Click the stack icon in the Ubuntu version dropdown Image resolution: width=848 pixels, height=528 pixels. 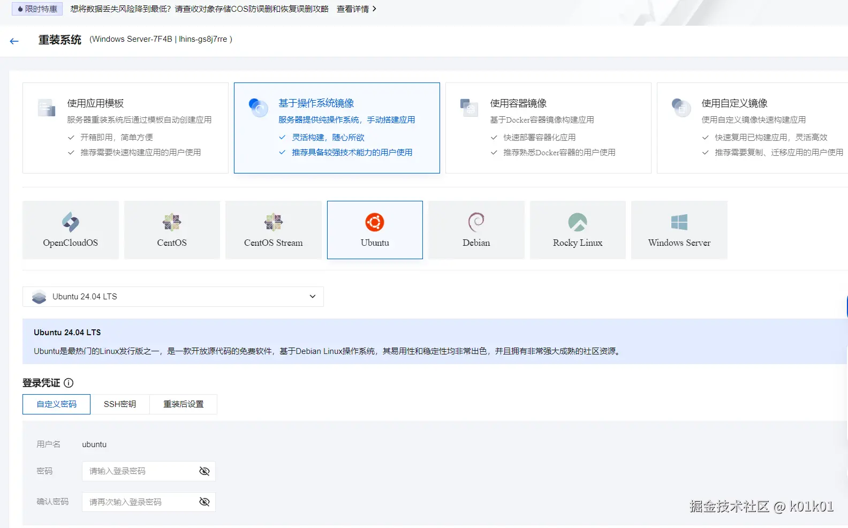(39, 297)
